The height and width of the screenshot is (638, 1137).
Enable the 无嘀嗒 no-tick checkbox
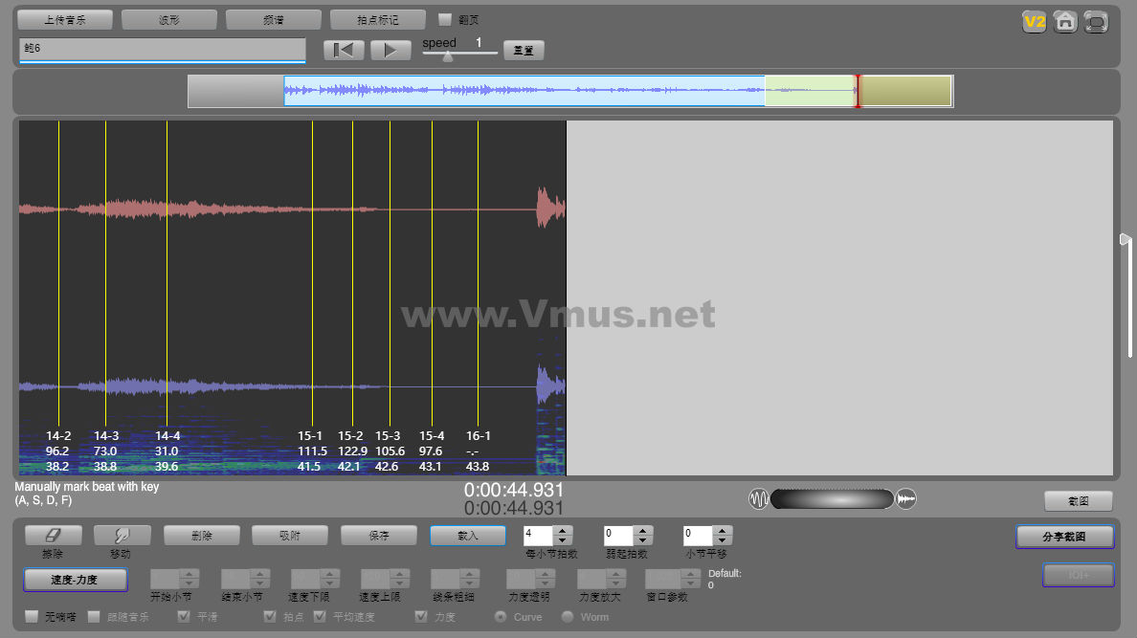(x=32, y=616)
